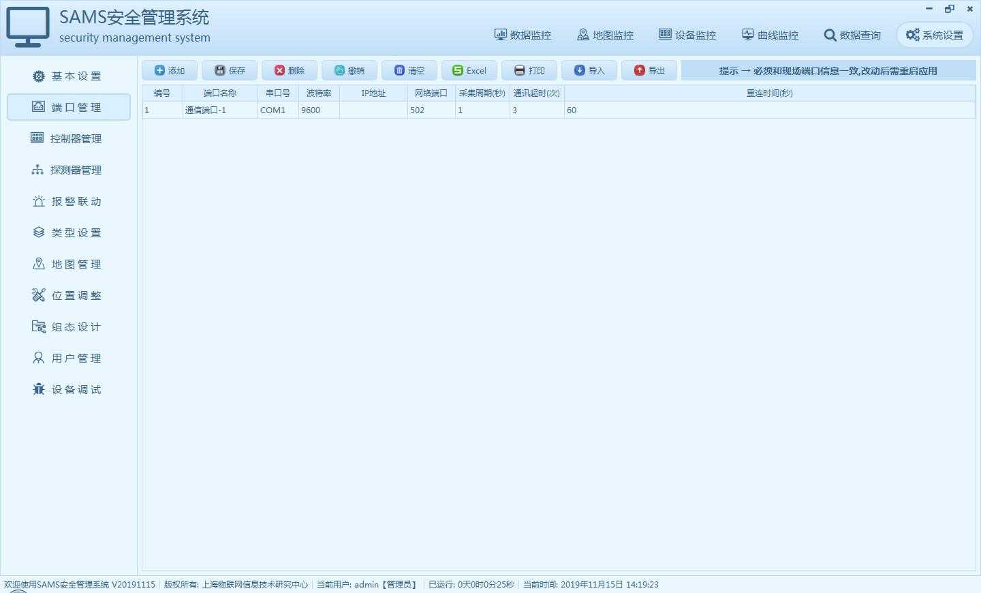This screenshot has width=981, height=593.
Task: Switch to 设备监控 tab
Action: 687,35
